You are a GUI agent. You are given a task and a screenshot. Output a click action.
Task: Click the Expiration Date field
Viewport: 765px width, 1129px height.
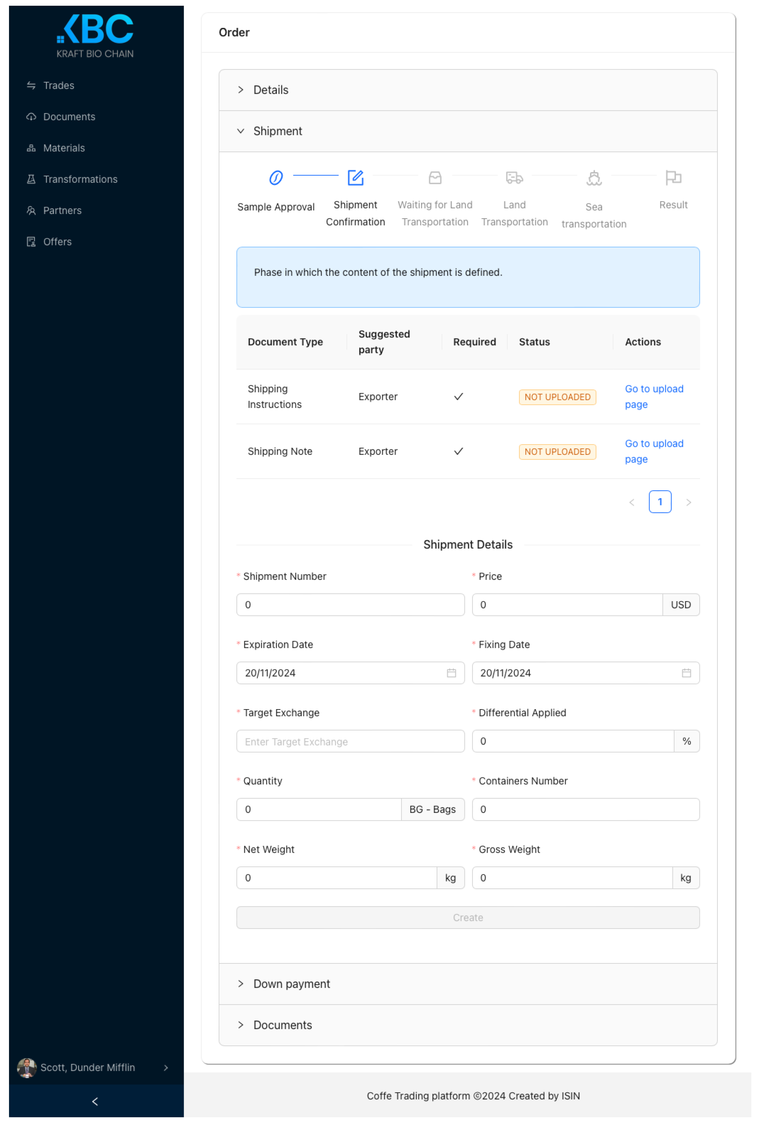point(351,673)
